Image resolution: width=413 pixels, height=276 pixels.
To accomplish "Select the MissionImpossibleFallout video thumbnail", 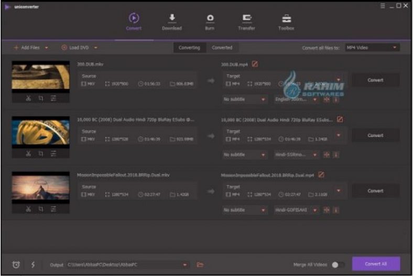I will tap(41, 187).
